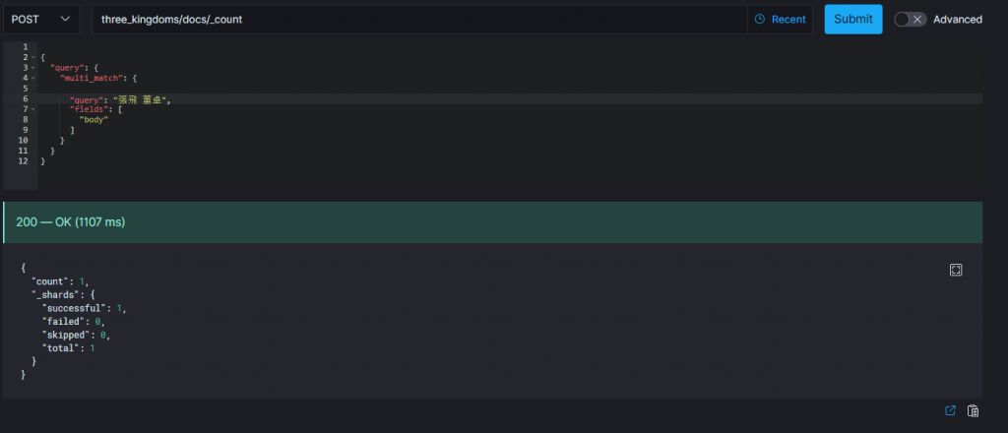Click the clock icon beside Recent

pyautogui.click(x=760, y=20)
